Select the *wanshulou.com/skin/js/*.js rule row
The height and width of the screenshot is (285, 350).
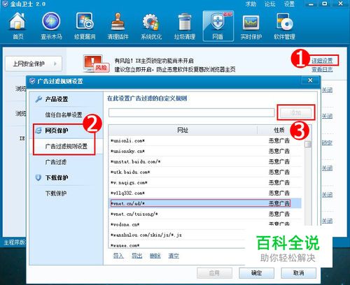177,235
